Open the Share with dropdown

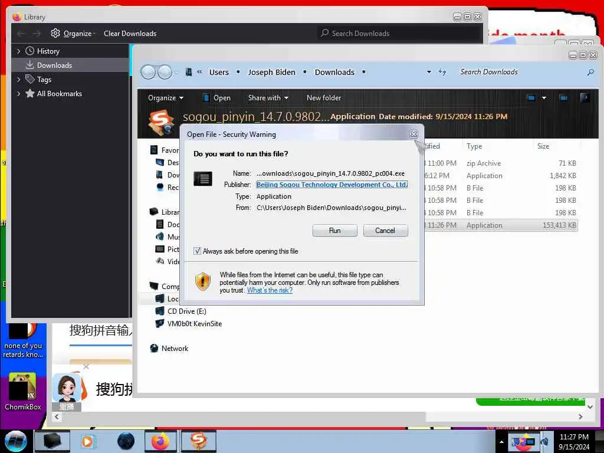(268, 98)
